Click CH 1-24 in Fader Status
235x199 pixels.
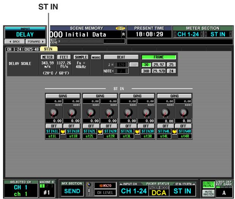tap(134, 191)
